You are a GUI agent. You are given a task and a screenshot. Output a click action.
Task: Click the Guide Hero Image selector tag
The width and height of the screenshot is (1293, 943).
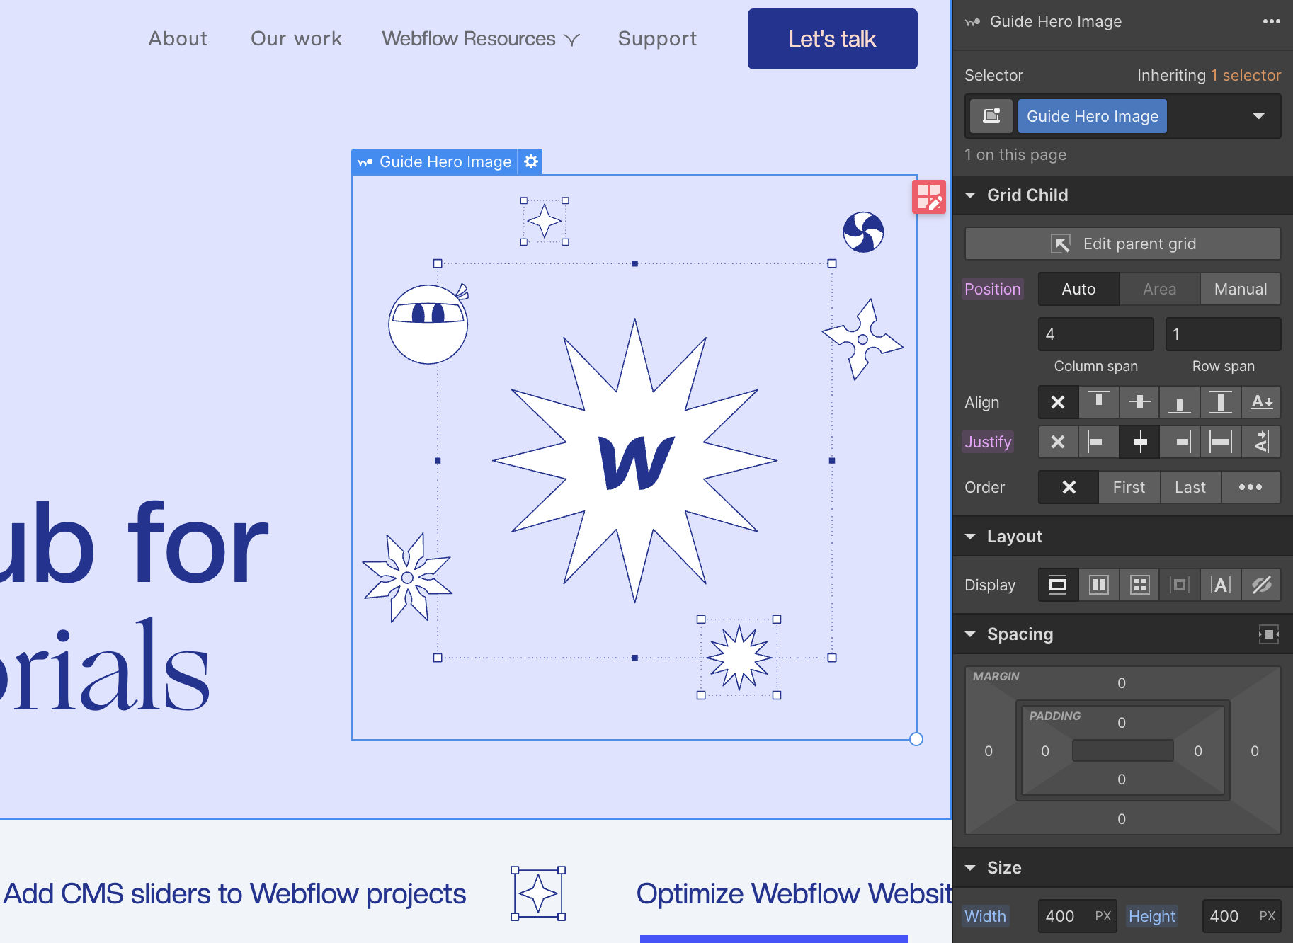pos(1093,116)
